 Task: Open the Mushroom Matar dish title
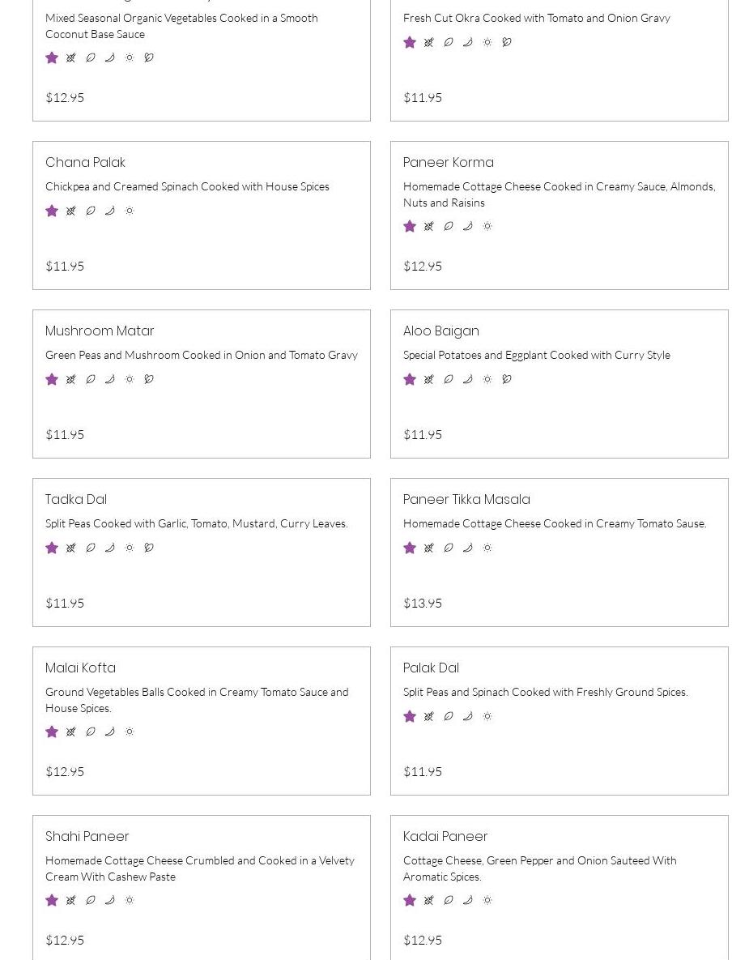(100, 331)
